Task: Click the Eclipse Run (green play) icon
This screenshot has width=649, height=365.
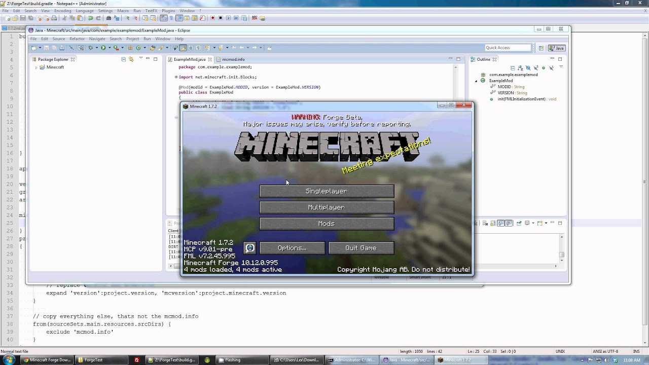Action: point(103,48)
